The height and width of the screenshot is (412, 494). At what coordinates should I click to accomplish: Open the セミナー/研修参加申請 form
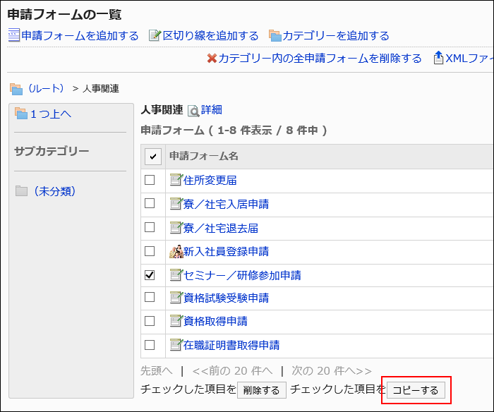[242, 275]
